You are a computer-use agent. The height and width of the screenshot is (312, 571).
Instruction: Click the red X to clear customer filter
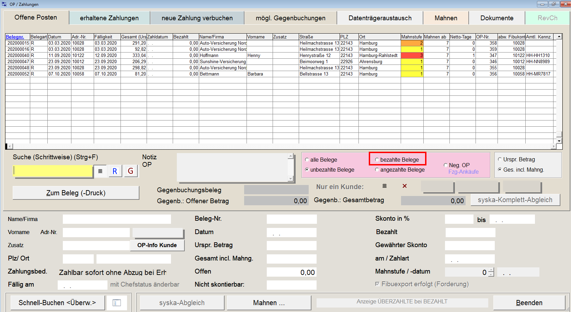pos(404,186)
